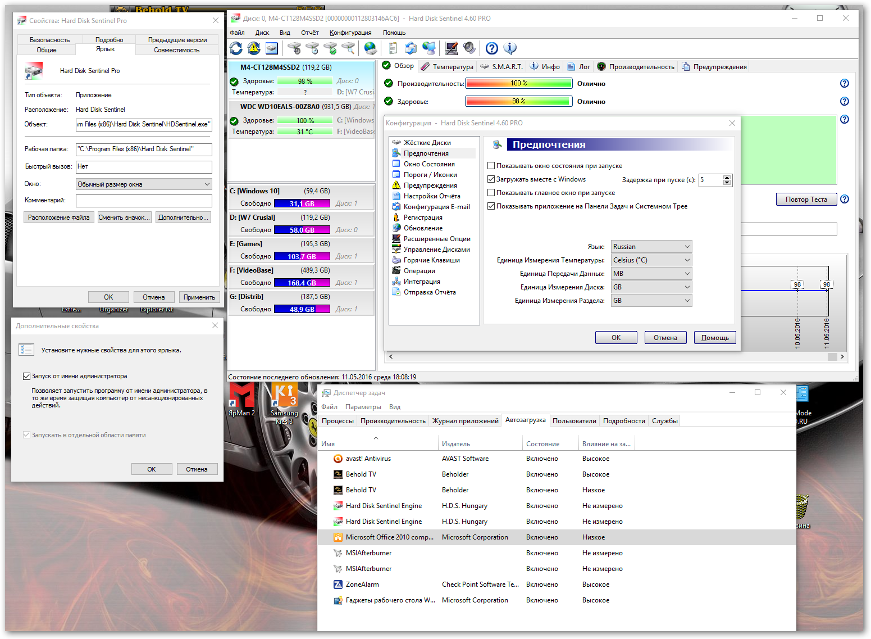Open the Samsung Kies 3 desktop shortcut
This screenshot has width=871, height=639.
click(284, 404)
